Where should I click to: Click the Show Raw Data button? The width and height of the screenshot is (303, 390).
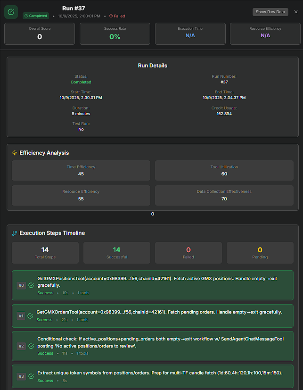270,12
